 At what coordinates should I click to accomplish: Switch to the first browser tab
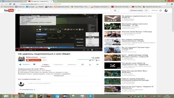pyautogui.click(x=14, y=1)
